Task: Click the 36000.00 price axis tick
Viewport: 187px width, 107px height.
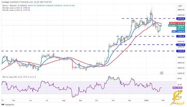Action: [x=181, y=41]
